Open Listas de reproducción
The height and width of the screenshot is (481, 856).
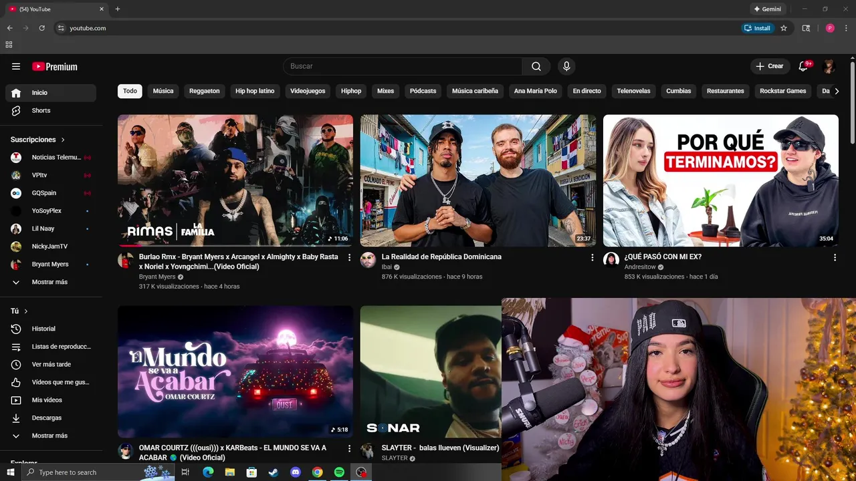pyautogui.click(x=51, y=347)
